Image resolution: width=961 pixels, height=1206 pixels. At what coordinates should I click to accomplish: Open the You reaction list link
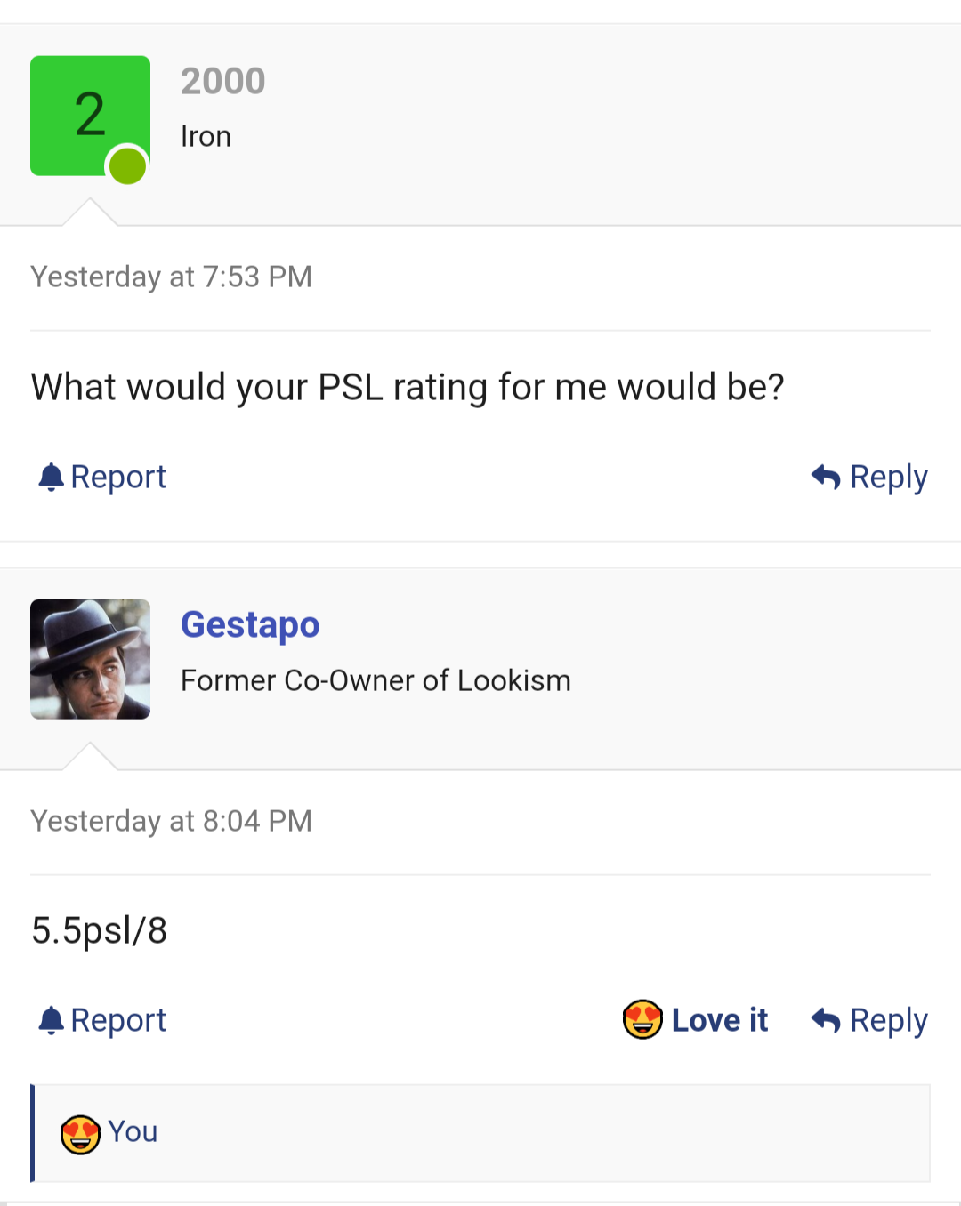pyautogui.click(x=133, y=1132)
